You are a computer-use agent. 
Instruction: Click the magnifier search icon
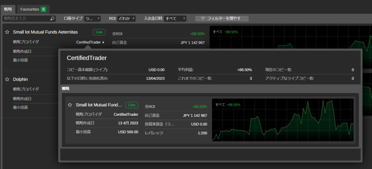[x=52, y=18]
